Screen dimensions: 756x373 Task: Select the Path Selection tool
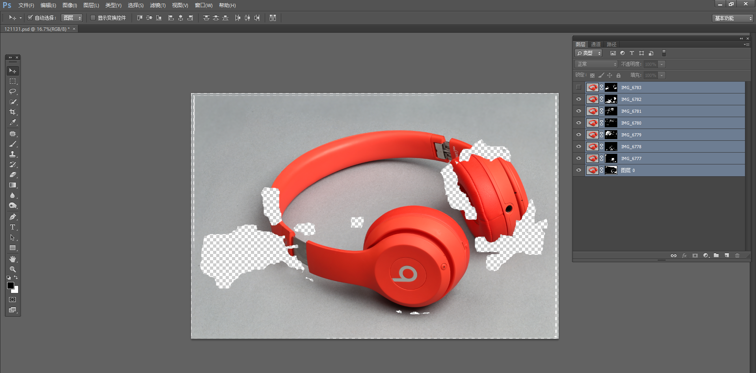pyautogui.click(x=13, y=237)
